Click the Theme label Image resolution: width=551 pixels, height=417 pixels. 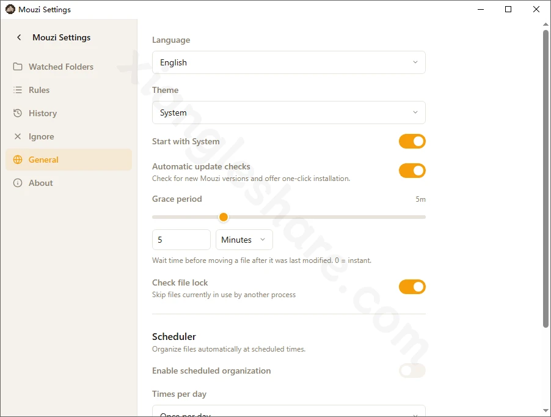(x=165, y=90)
